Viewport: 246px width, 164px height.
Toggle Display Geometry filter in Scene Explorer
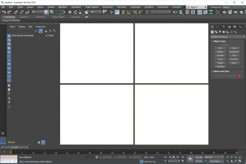tap(9, 36)
